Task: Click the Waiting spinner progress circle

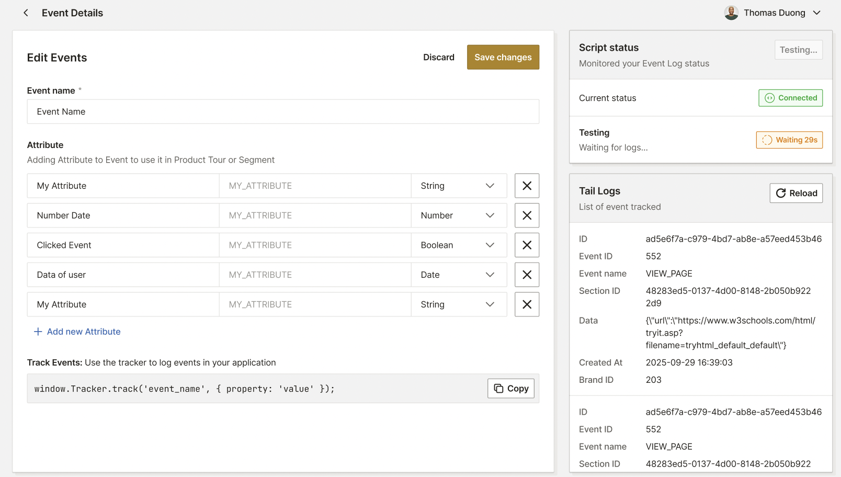Action: 767,140
